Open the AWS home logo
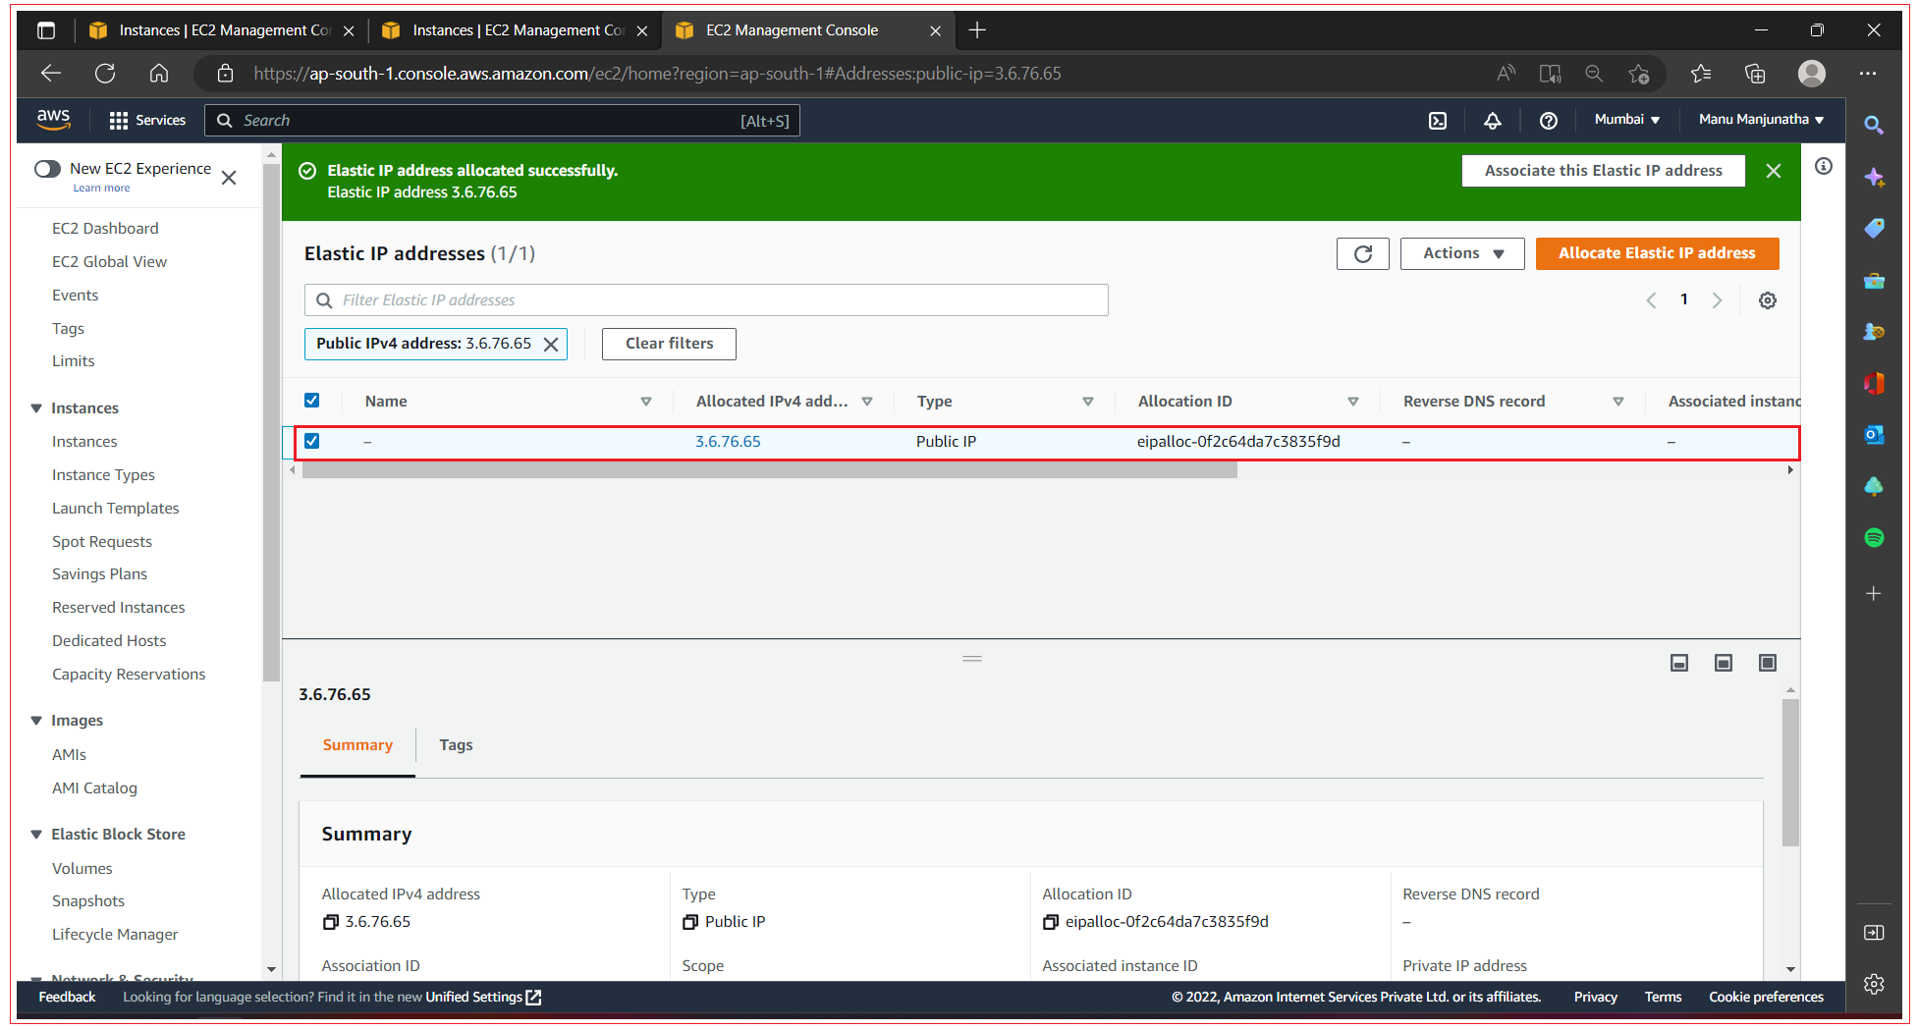The height and width of the screenshot is (1030, 1918). click(53, 120)
